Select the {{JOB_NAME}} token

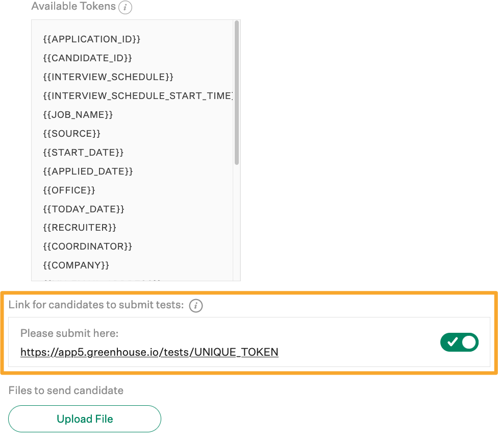click(78, 114)
